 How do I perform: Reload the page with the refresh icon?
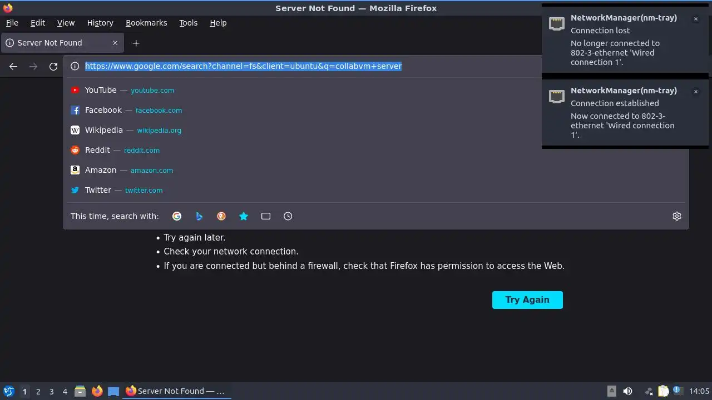[53, 66]
